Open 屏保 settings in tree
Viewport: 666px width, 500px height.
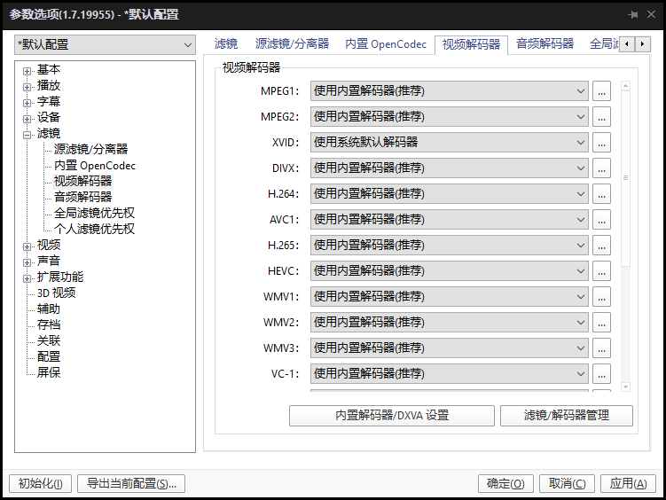pyautogui.click(x=49, y=372)
